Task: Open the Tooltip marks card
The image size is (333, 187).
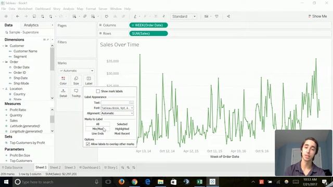Action: click(x=76, y=93)
